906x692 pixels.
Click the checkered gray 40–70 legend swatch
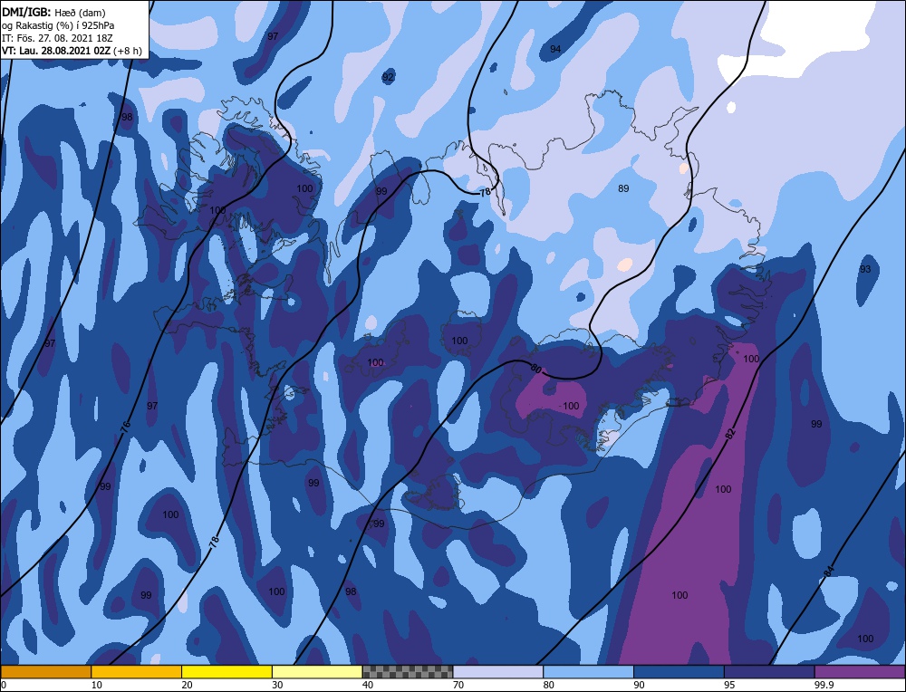click(x=408, y=672)
